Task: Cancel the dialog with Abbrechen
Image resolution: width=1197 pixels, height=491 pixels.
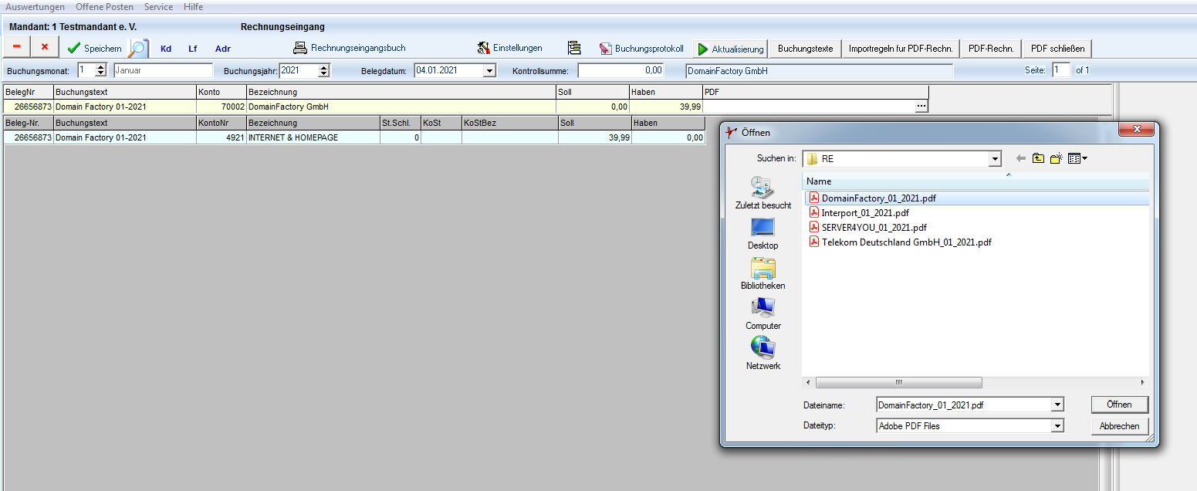Action: coord(1119,426)
